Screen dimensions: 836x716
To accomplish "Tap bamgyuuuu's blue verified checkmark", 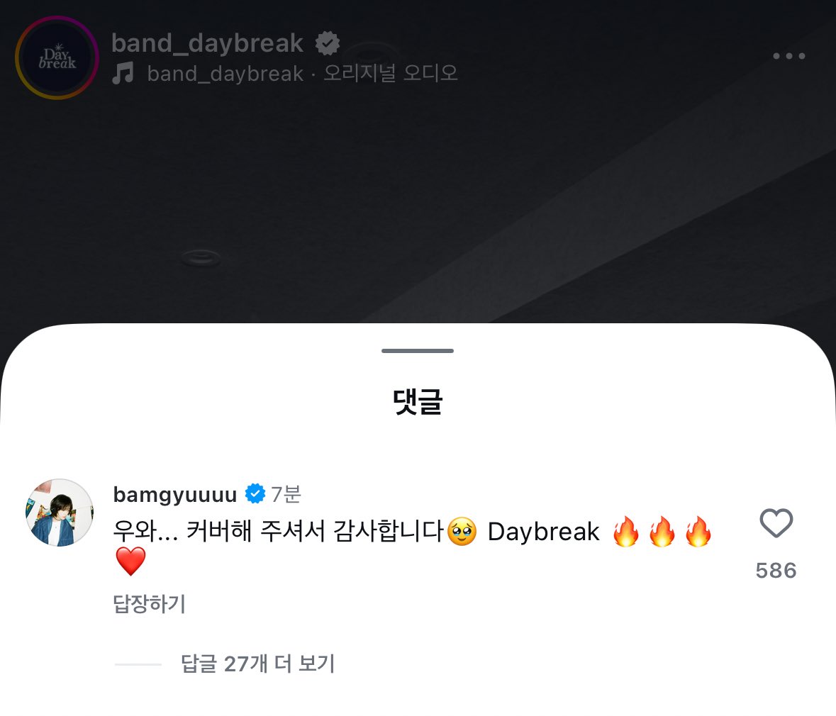I will [x=255, y=493].
